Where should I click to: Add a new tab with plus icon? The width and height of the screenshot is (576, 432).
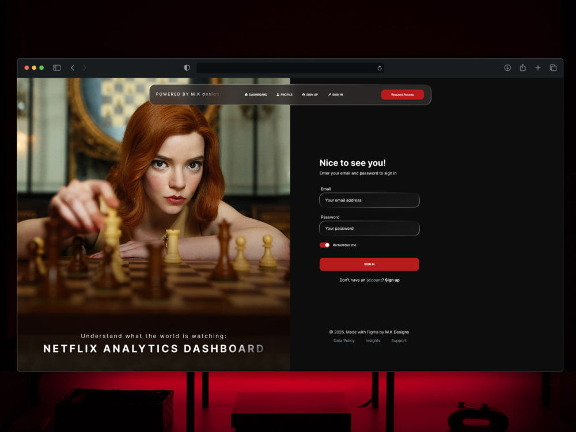pos(537,67)
